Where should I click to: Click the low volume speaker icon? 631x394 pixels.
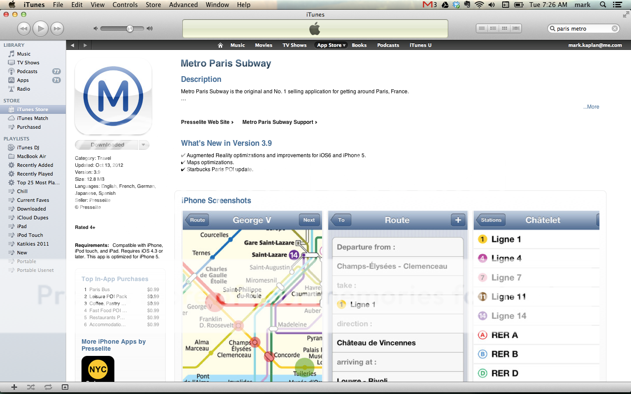pyautogui.click(x=96, y=28)
